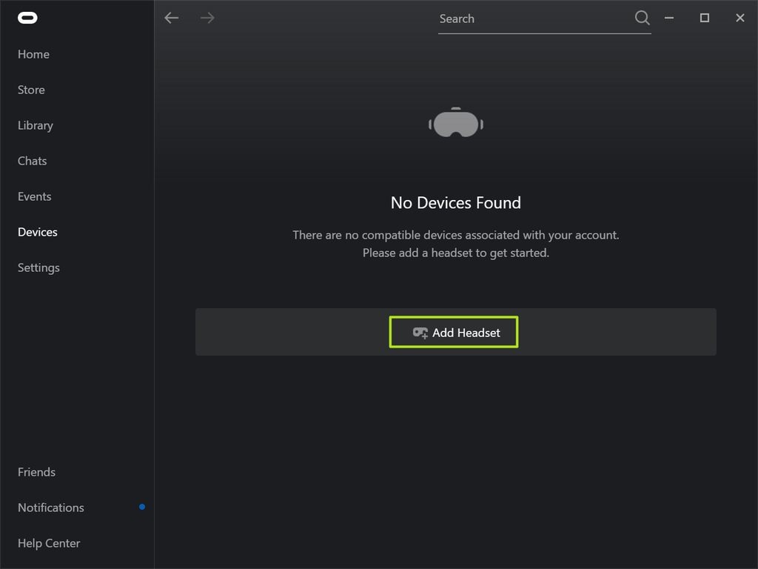Go back with the left arrow
Screen dimensions: 758x569
click(172, 18)
